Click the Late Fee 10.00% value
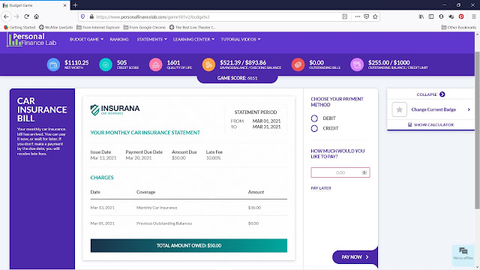This screenshot has width=480, height=270. tap(213, 158)
